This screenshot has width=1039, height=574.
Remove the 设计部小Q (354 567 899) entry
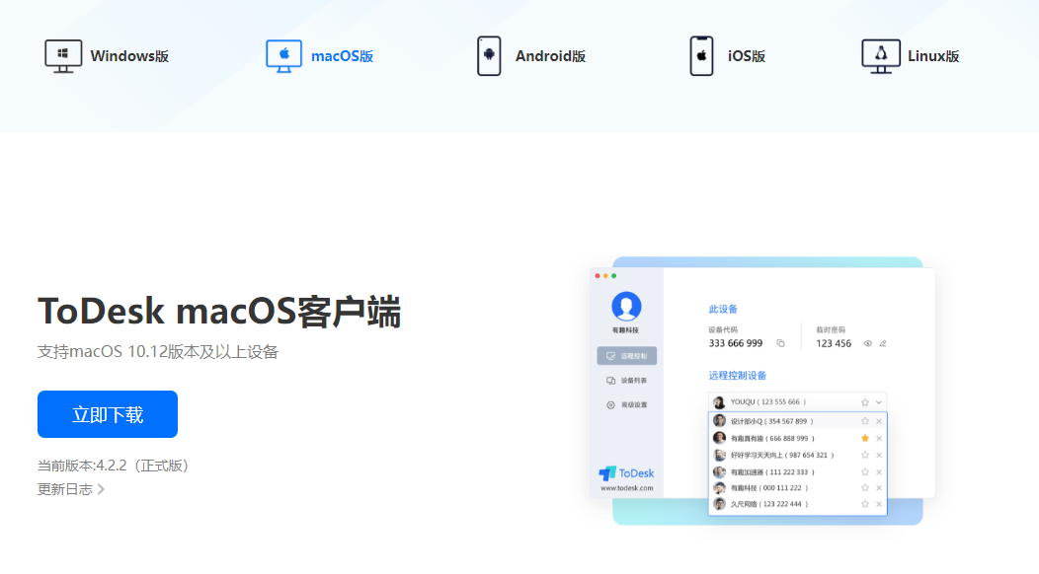(879, 421)
